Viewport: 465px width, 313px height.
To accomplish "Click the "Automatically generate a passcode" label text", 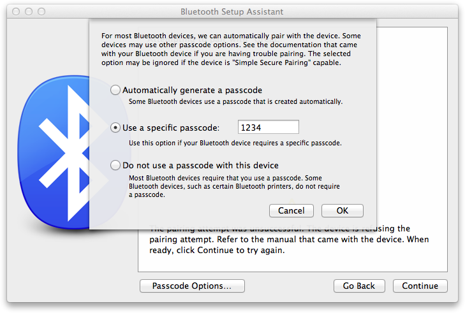I will point(192,90).
